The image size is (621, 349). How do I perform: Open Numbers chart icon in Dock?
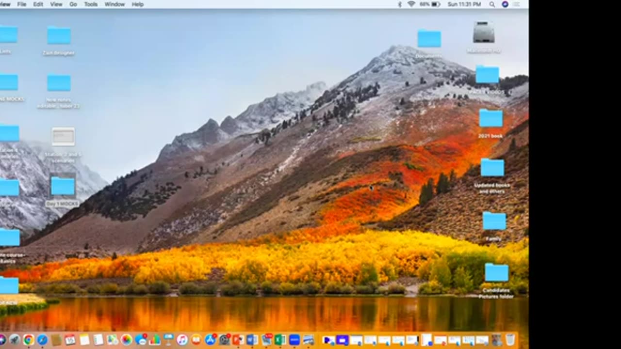[x=155, y=340]
